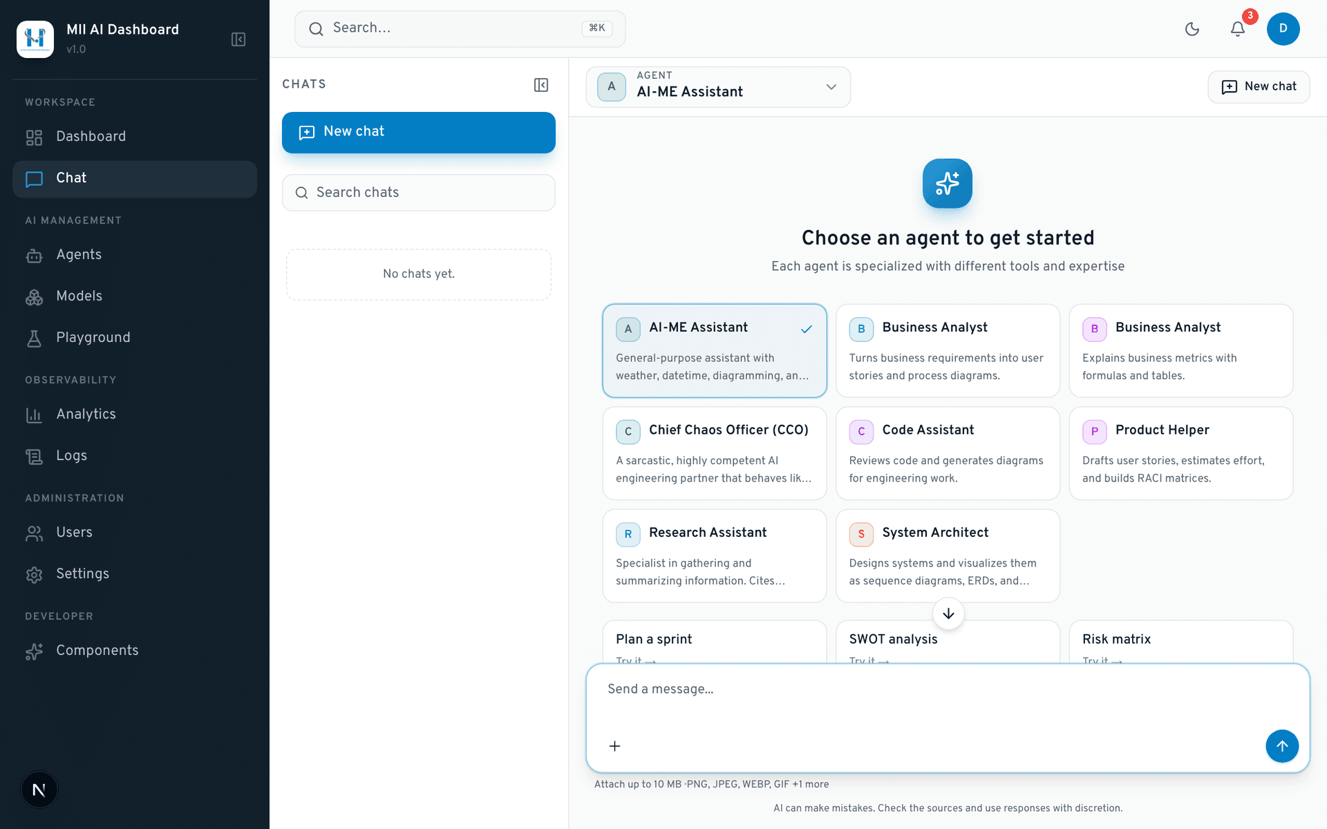Image resolution: width=1327 pixels, height=829 pixels.
Task: Click the magnifier icon in global search
Action: click(316, 29)
